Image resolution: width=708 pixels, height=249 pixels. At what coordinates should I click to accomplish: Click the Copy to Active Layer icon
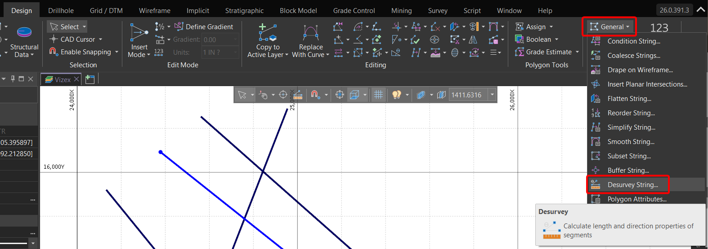click(x=268, y=33)
